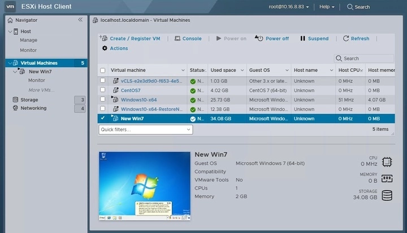Click the Virtual Machines icon in navigator

pyautogui.click(x=16, y=63)
